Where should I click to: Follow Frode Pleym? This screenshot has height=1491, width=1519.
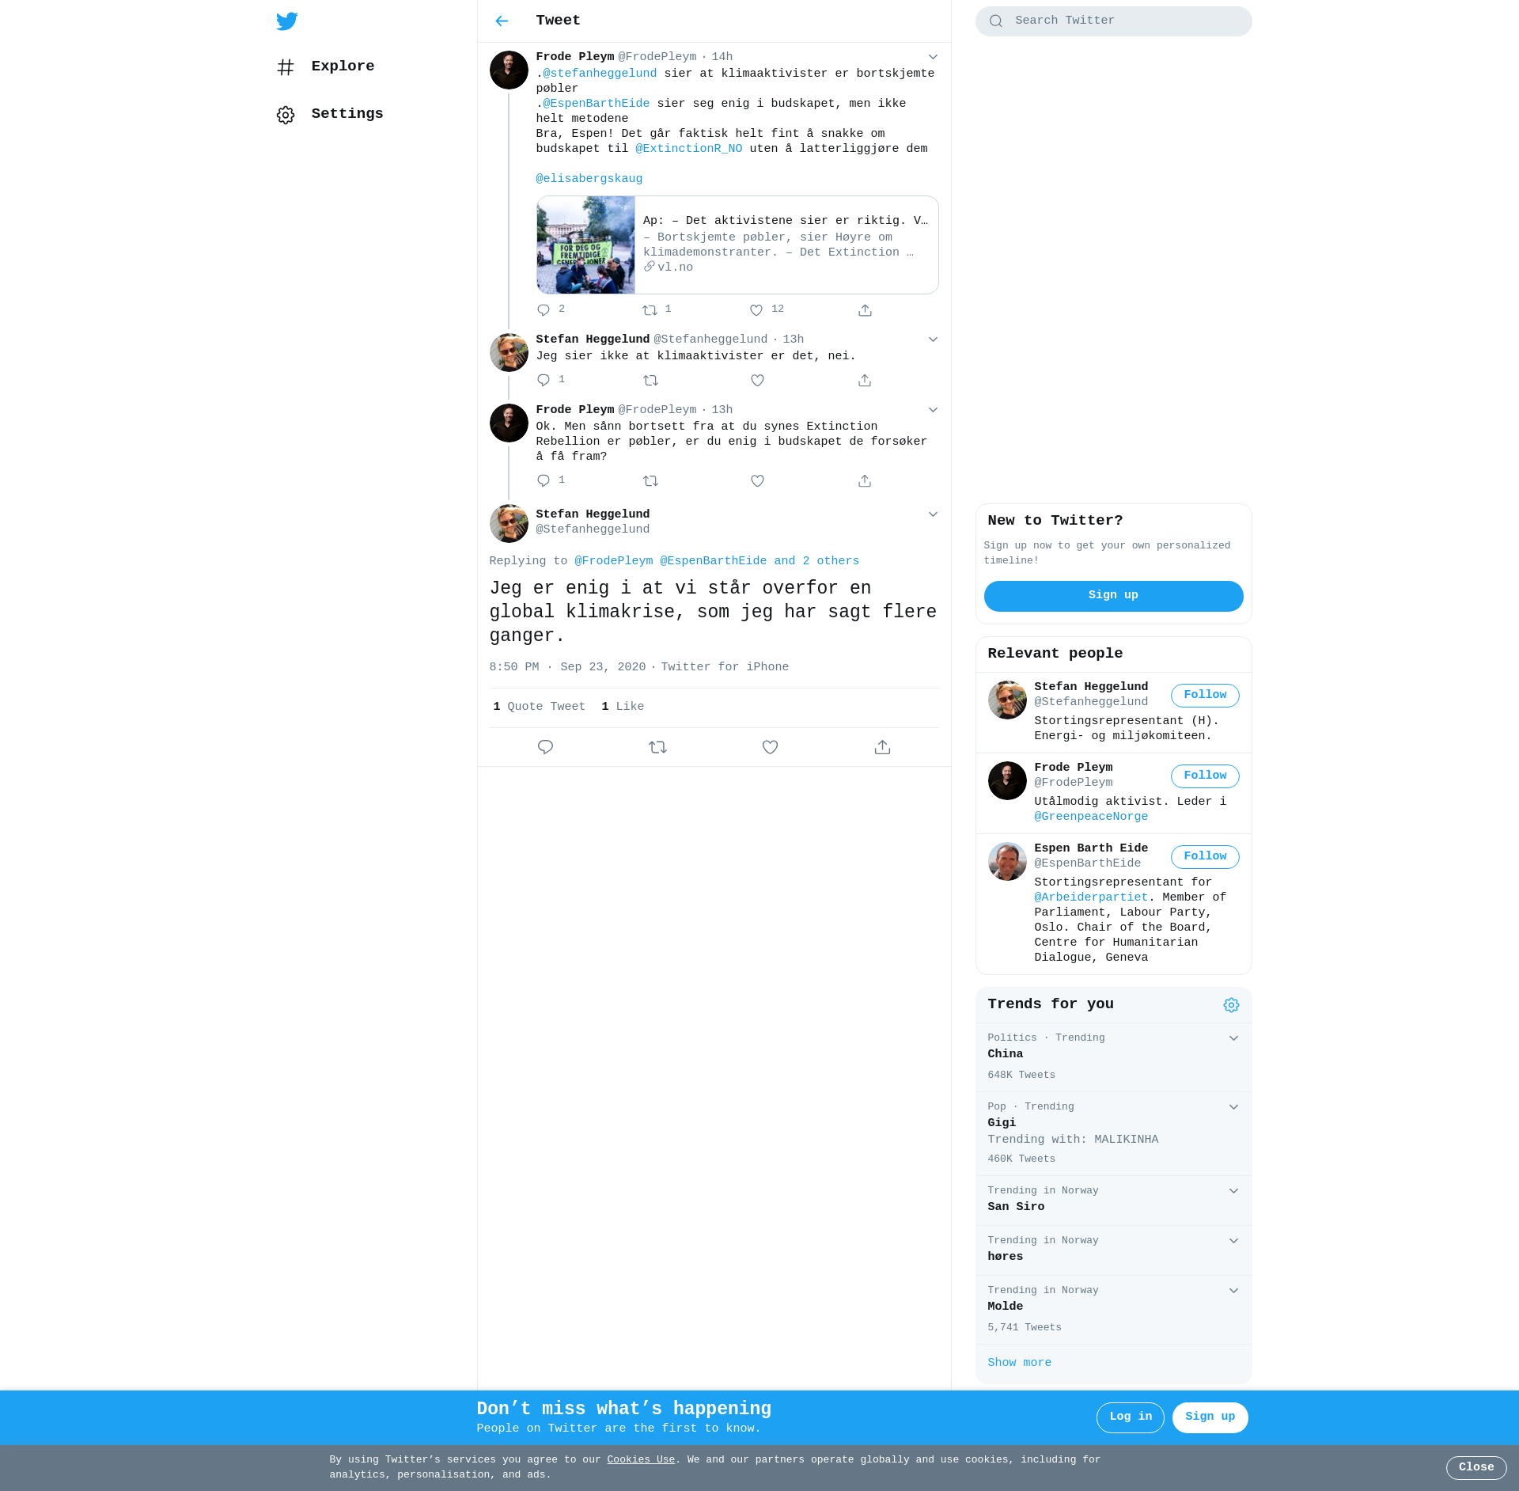point(1205,776)
